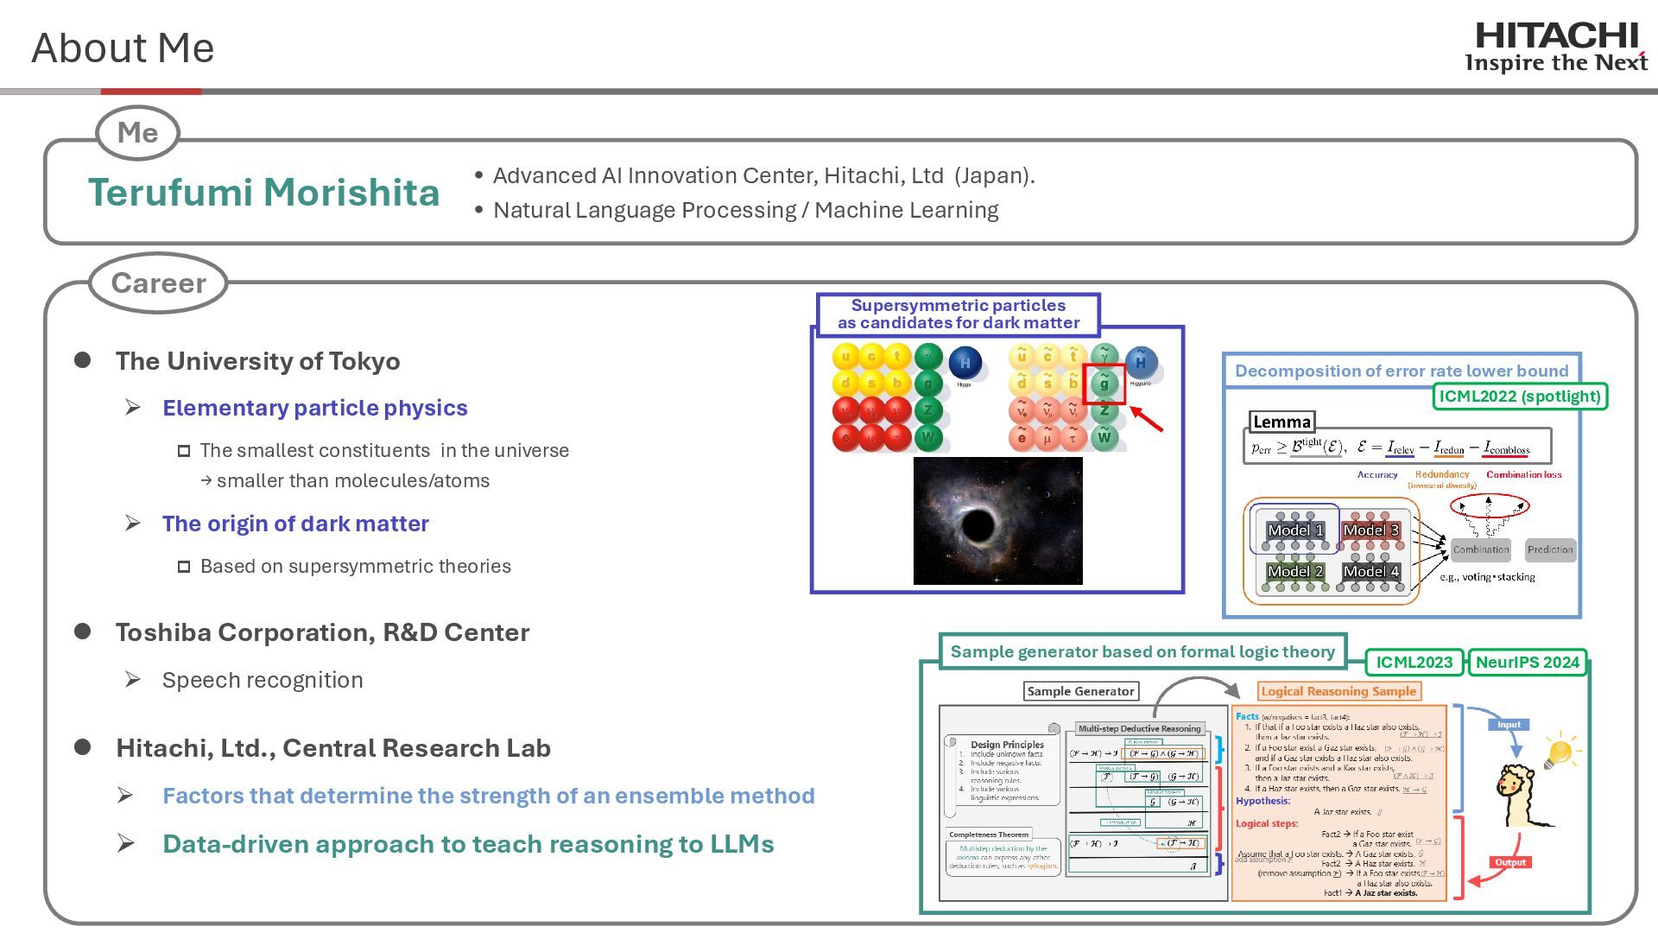The image size is (1658, 933).
Task: Click the blue Higgs particle sphere
Action: [x=965, y=363]
